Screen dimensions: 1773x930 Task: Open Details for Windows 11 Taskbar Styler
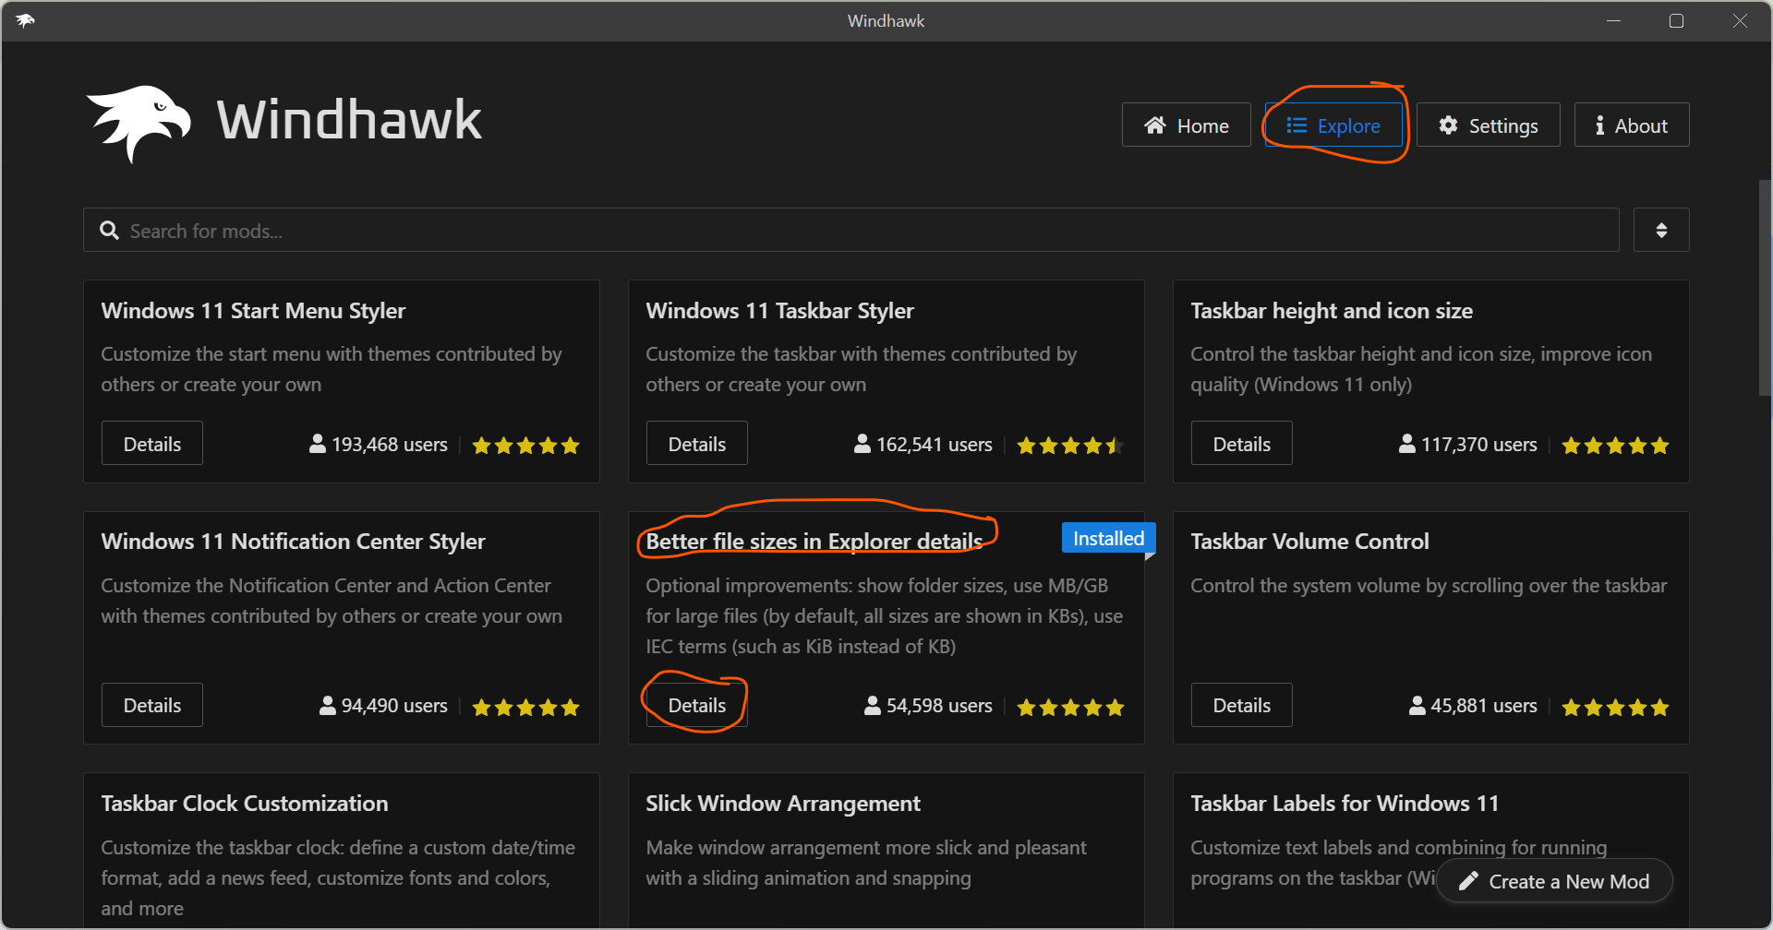coord(696,444)
